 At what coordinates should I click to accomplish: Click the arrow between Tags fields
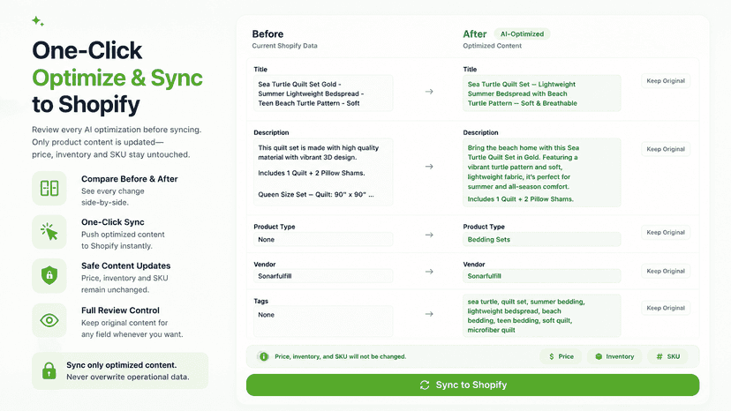click(x=429, y=314)
